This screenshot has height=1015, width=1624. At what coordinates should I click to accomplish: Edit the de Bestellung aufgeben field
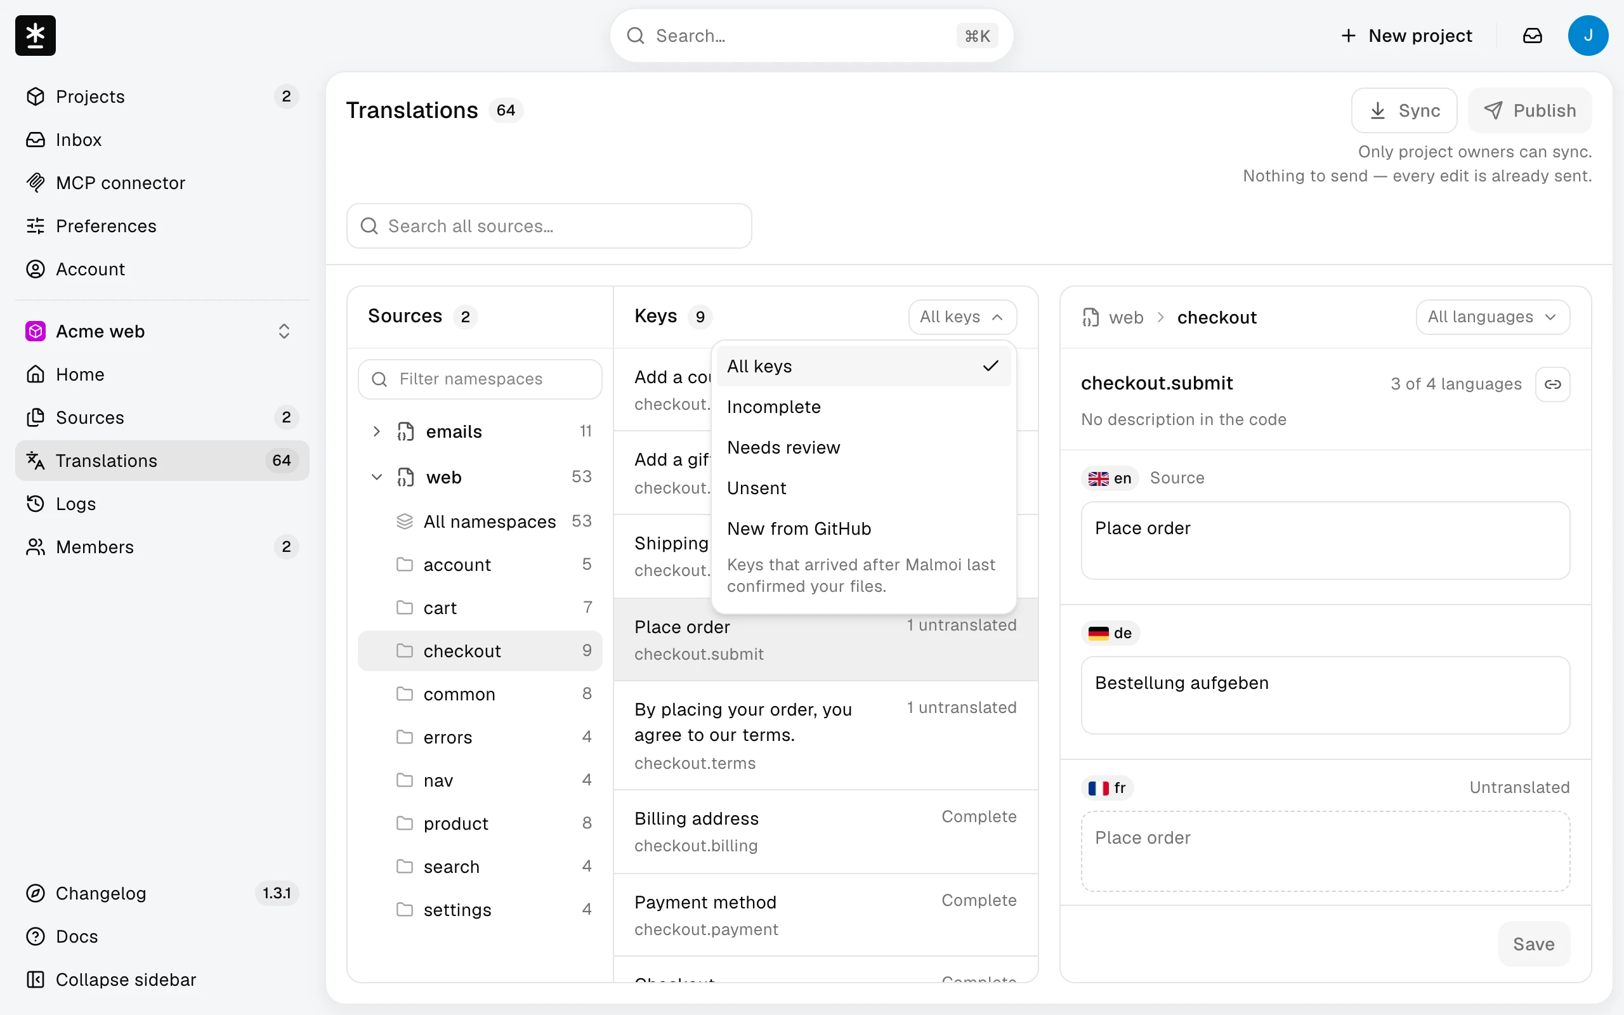tap(1325, 695)
